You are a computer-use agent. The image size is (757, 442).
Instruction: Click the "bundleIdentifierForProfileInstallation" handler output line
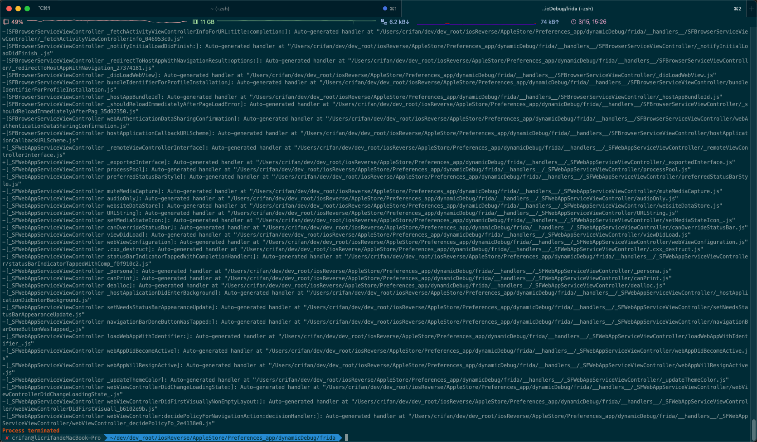point(375,86)
